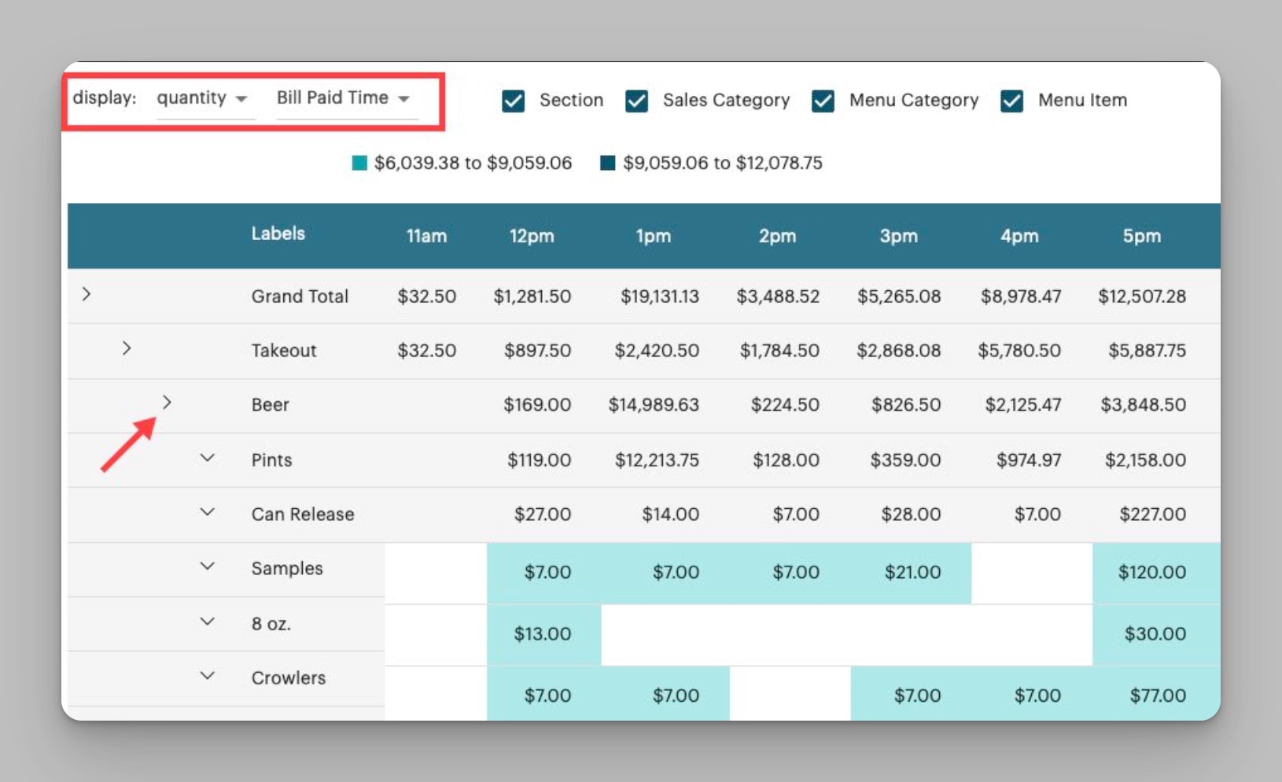This screenshot has width=1282, height=782.
Task: Click Takeout 4pm value $5,780.50
Action: point(1019,351)
